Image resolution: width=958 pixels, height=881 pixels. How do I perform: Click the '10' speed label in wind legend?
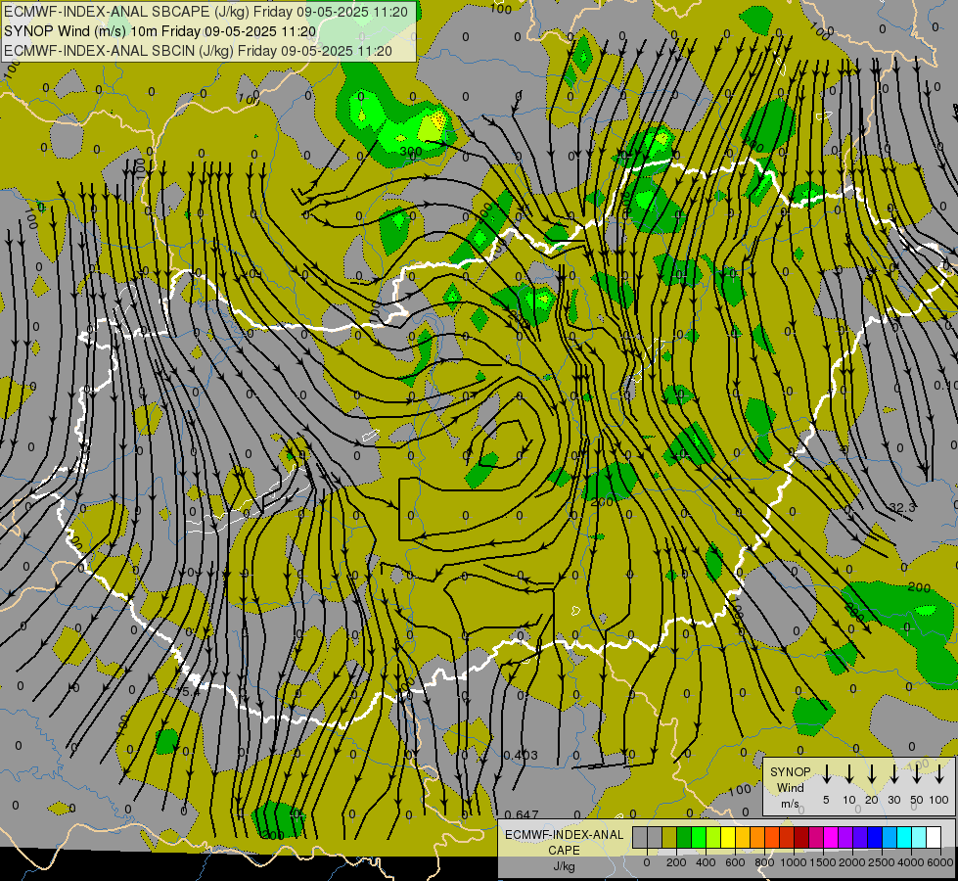[x=848, y=800]
